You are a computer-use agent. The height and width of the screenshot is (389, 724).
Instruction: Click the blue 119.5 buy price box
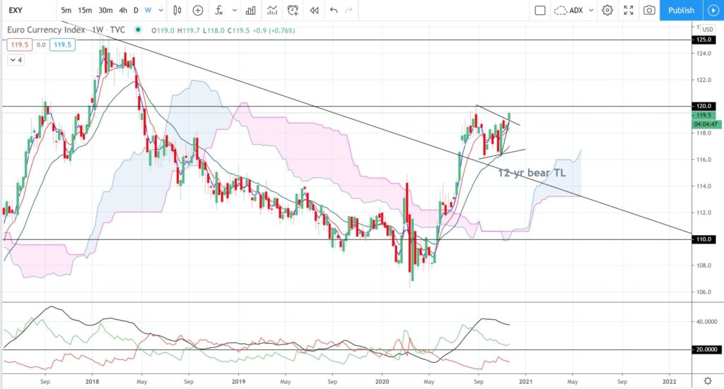(x=62, y=44)
